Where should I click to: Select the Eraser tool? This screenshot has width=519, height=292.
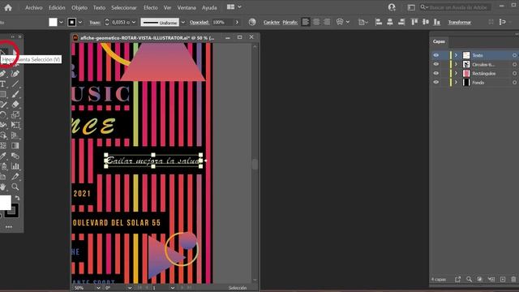[15, 105]
